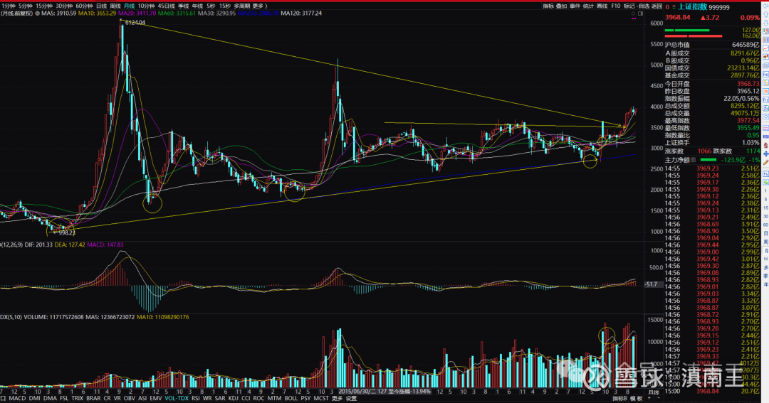Viewport: 769px width, 403px height.
Task: Click the 月线 label at bottom right
Action: click(x=654, y=393)
